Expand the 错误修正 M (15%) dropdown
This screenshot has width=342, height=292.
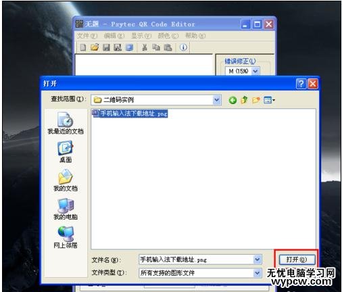click(x=255, y=72)
